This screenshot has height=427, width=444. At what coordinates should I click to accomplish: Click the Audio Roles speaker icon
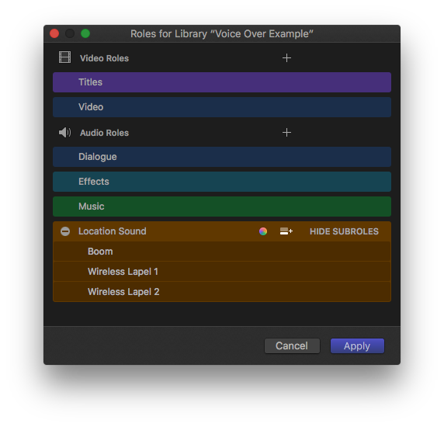click(x=65, y=132)
